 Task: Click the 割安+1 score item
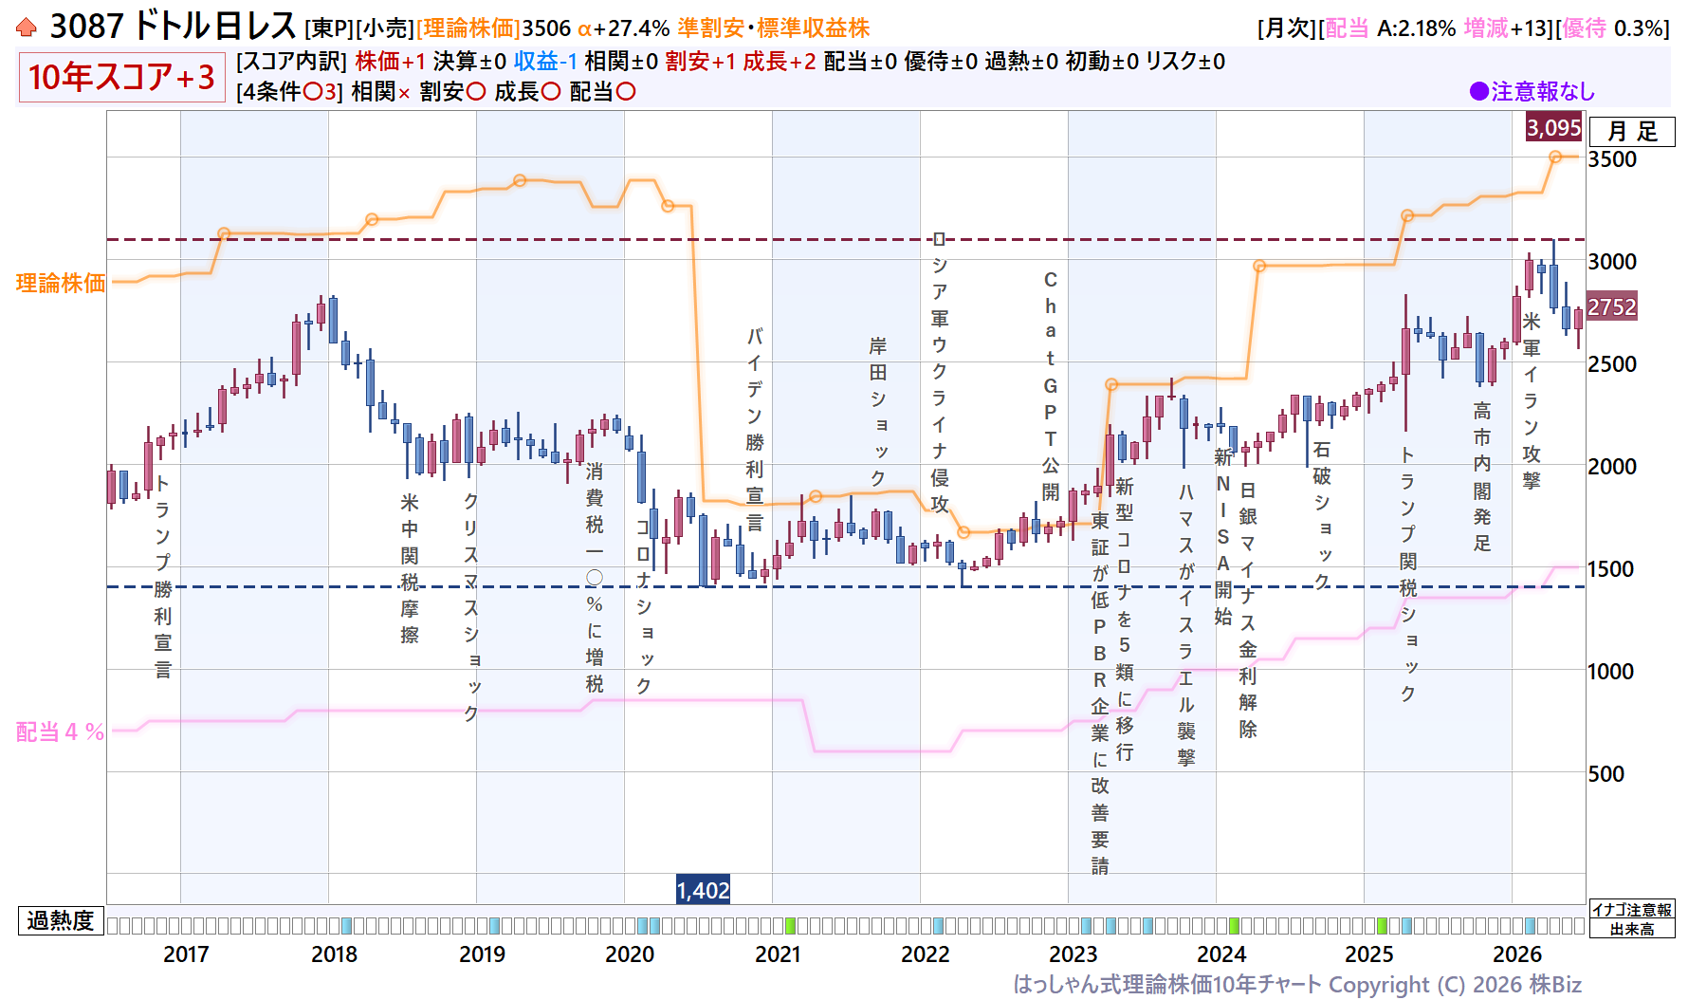(x=700, y=62)
